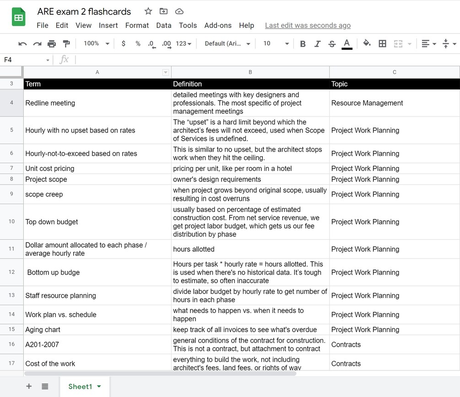This screenshot has width=460, height=397.
Task: Select column C header
Action: tap(394, 72)
